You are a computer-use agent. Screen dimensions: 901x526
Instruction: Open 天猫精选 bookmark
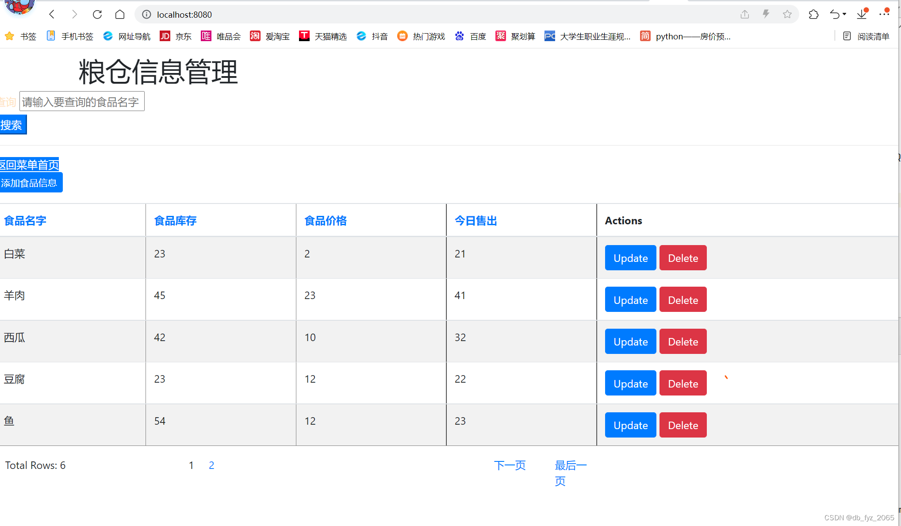click(x=323, y=36)
